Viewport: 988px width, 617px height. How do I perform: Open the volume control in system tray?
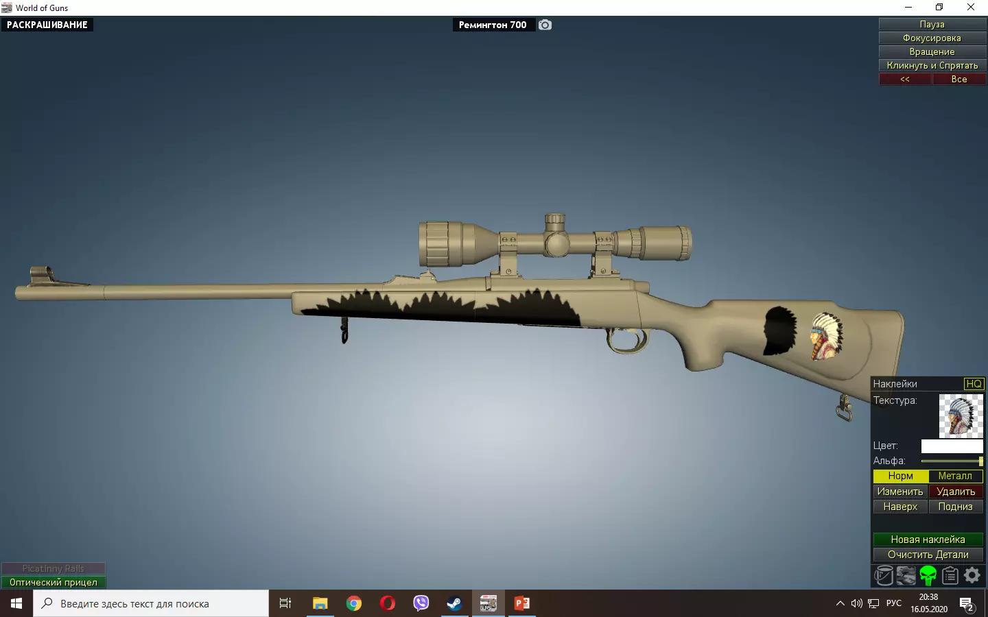(856, 603)
